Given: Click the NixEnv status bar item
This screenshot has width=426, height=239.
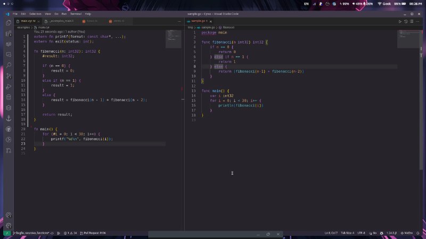Looking at the screenshot, I should [x=407, y=233].
